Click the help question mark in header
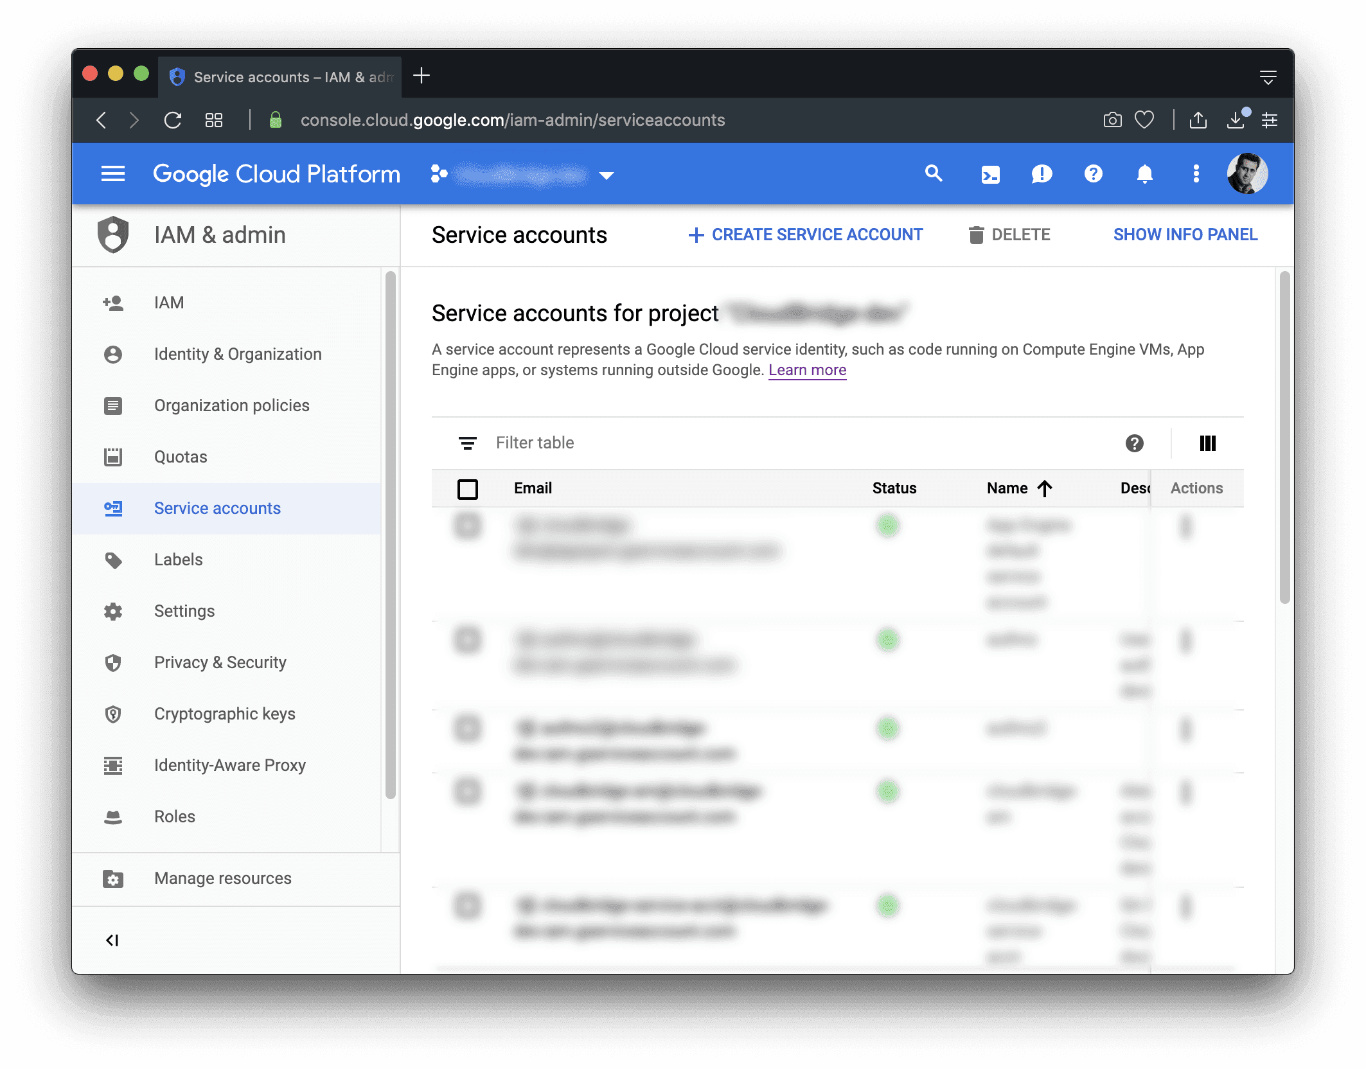 pos(1093,174)
